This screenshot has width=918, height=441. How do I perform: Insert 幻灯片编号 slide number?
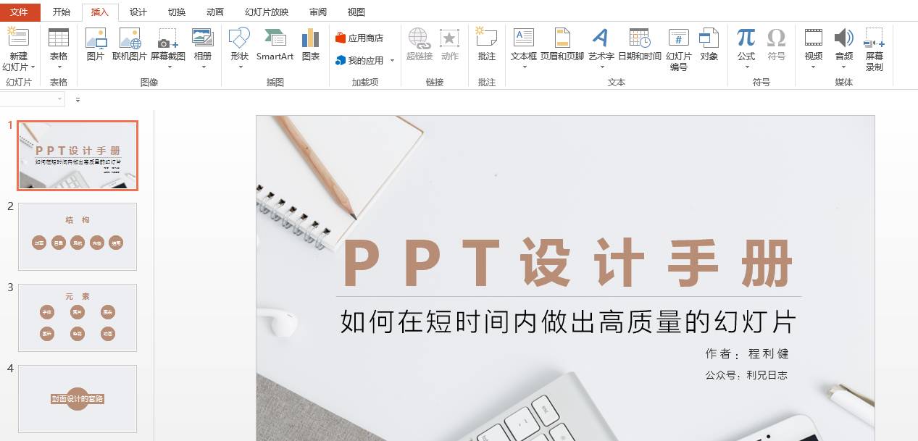(x=679, y=38)
